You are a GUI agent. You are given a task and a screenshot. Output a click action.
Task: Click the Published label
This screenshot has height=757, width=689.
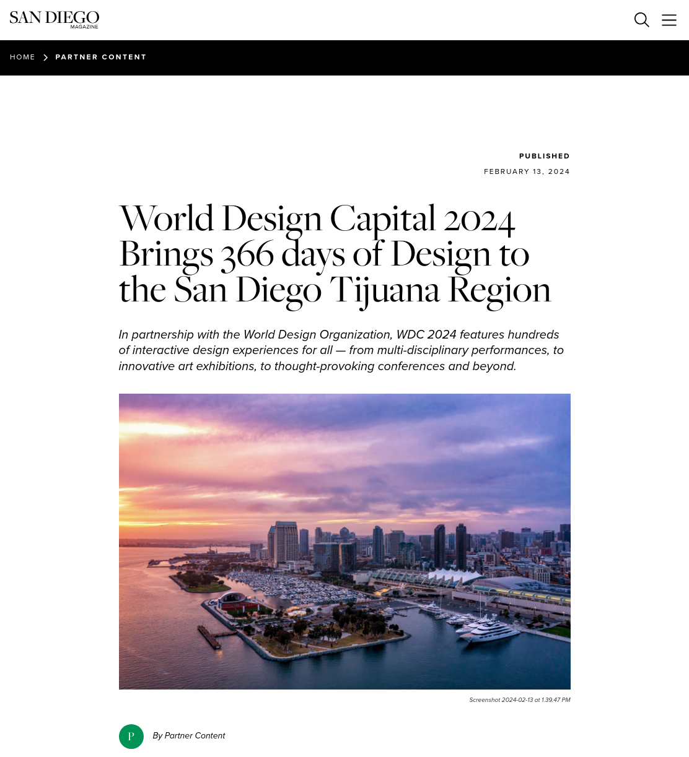pos(545,156)
